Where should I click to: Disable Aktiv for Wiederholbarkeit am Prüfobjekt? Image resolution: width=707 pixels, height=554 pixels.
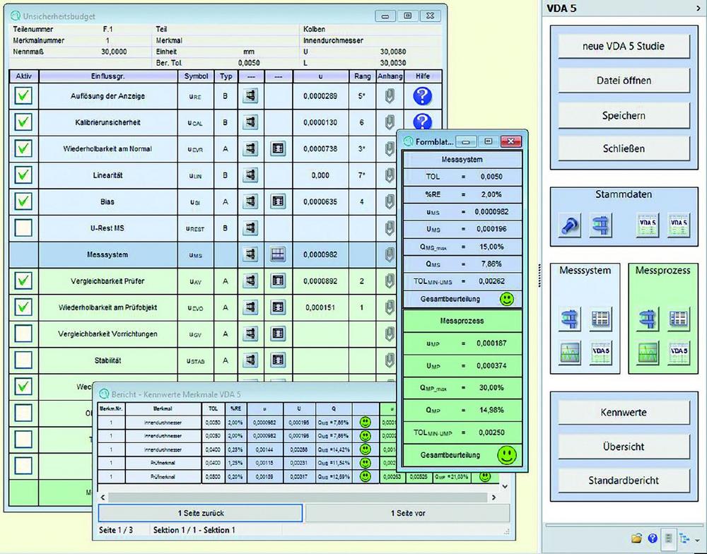click(x=23, y=307)
